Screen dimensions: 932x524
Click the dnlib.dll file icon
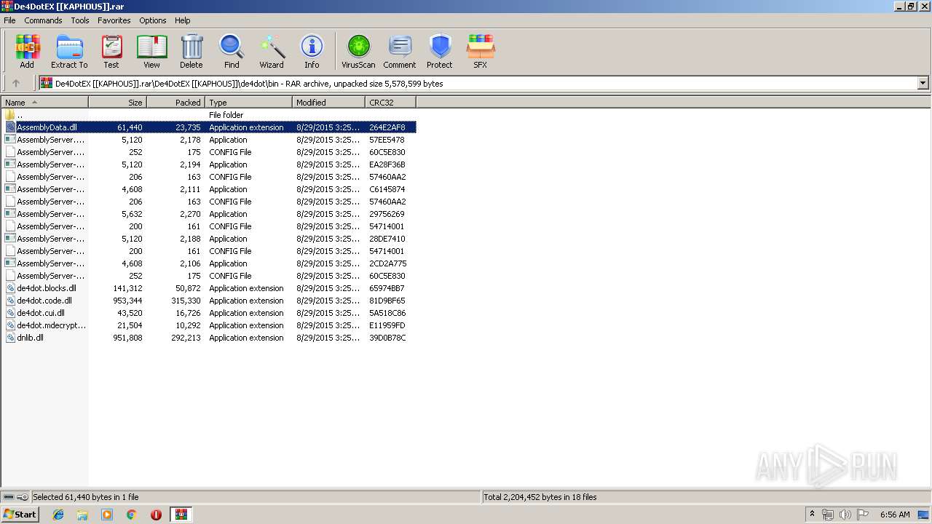pyautogui.click(x=10, y=338)
